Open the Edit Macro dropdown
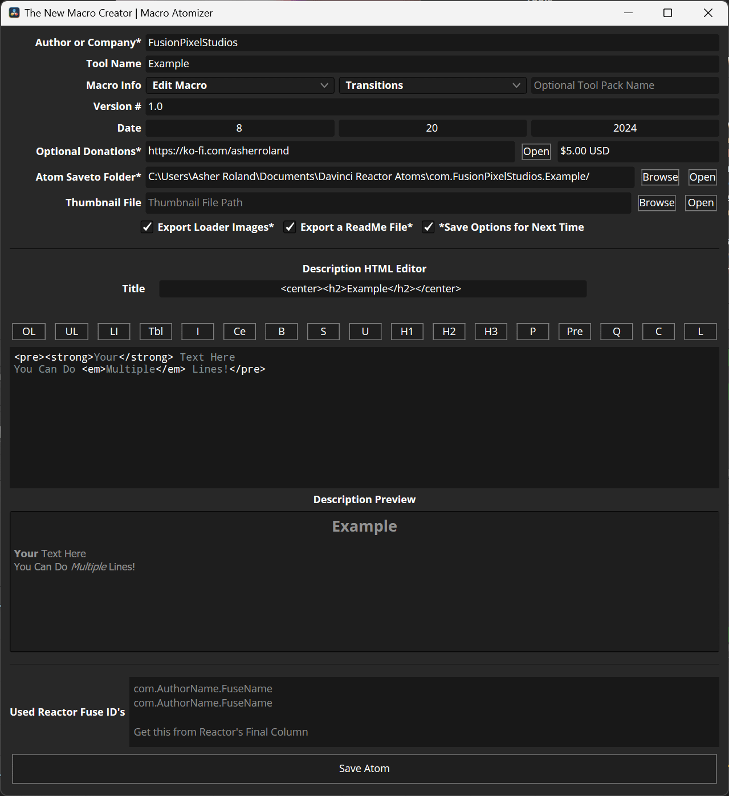Viewport: 729px width, 796px height. coord(240,85)
